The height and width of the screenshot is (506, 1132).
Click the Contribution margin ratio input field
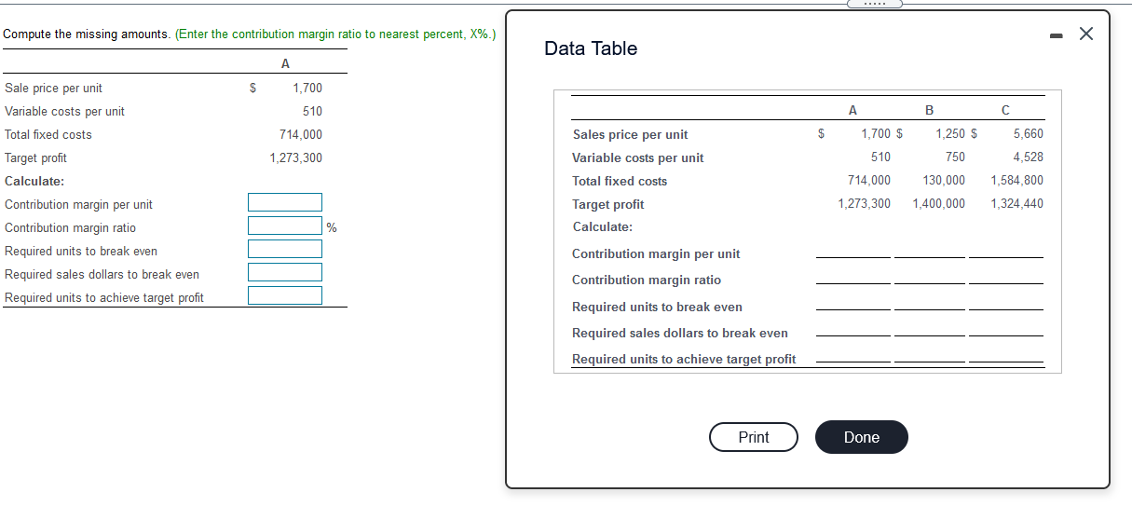(x=285, y=226)
